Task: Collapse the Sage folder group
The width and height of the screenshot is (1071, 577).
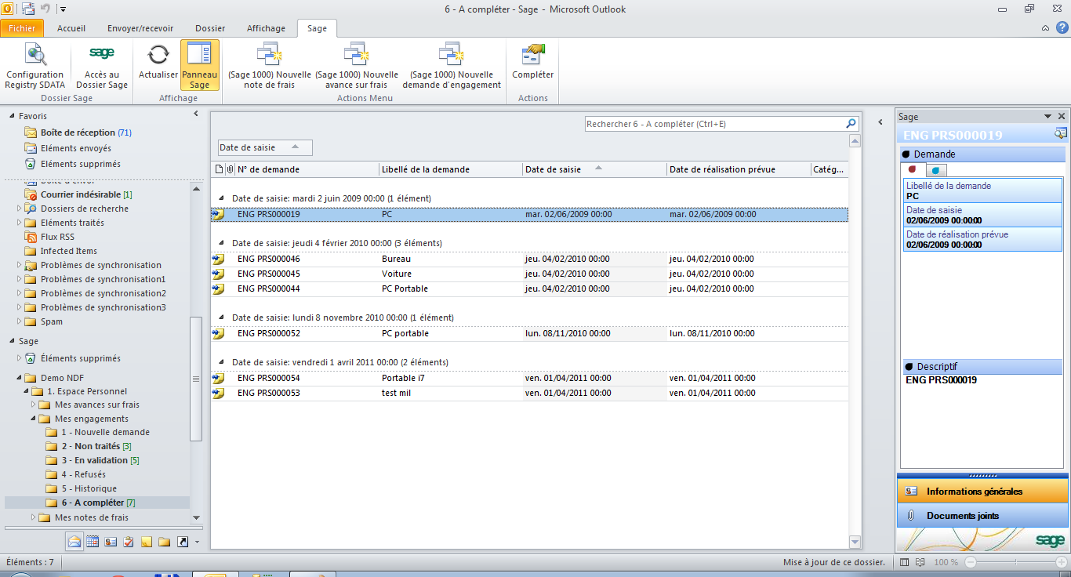Action: (12, 341)
